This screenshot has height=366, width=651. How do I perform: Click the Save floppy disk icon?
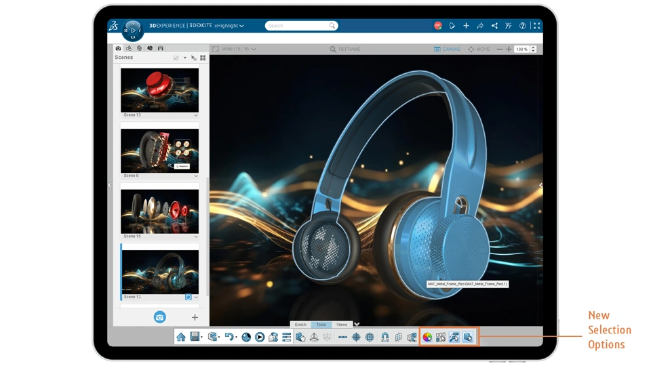click(195, 337)
